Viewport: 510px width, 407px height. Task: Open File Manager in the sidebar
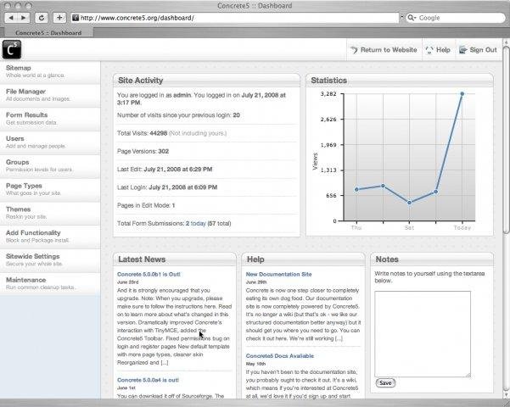(50, 95)
